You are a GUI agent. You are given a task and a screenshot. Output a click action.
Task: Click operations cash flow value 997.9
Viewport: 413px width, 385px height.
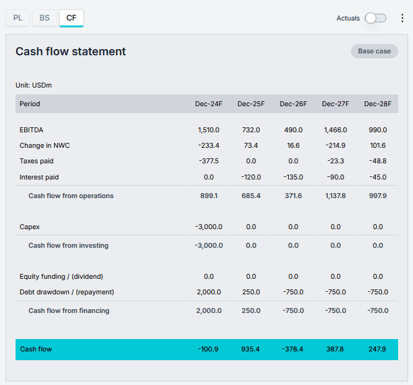378,196
